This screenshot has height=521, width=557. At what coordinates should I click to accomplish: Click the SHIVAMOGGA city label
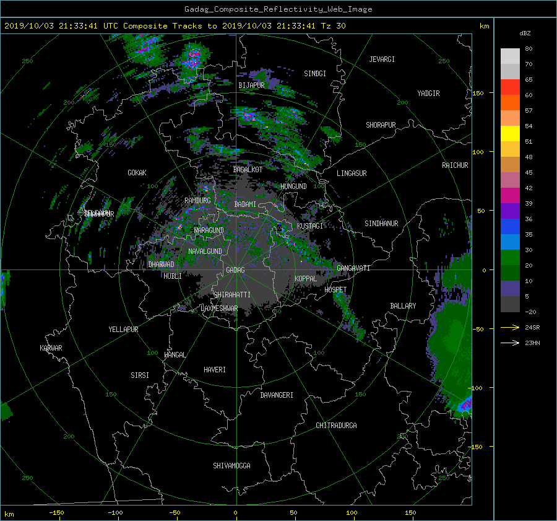click(231, 466)
